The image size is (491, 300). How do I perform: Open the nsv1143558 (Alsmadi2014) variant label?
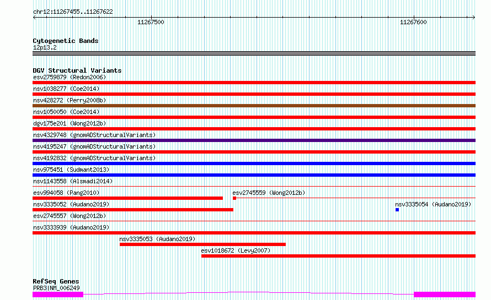coord(73,181)
